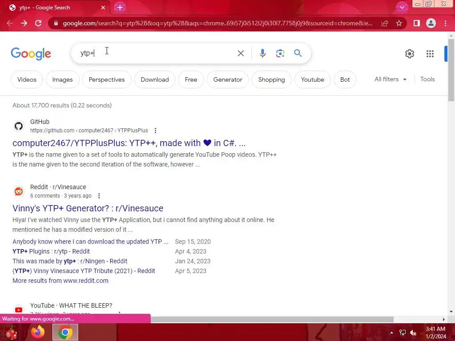Filter results by Videos
The image size is (455, 341).
(27, 79)
